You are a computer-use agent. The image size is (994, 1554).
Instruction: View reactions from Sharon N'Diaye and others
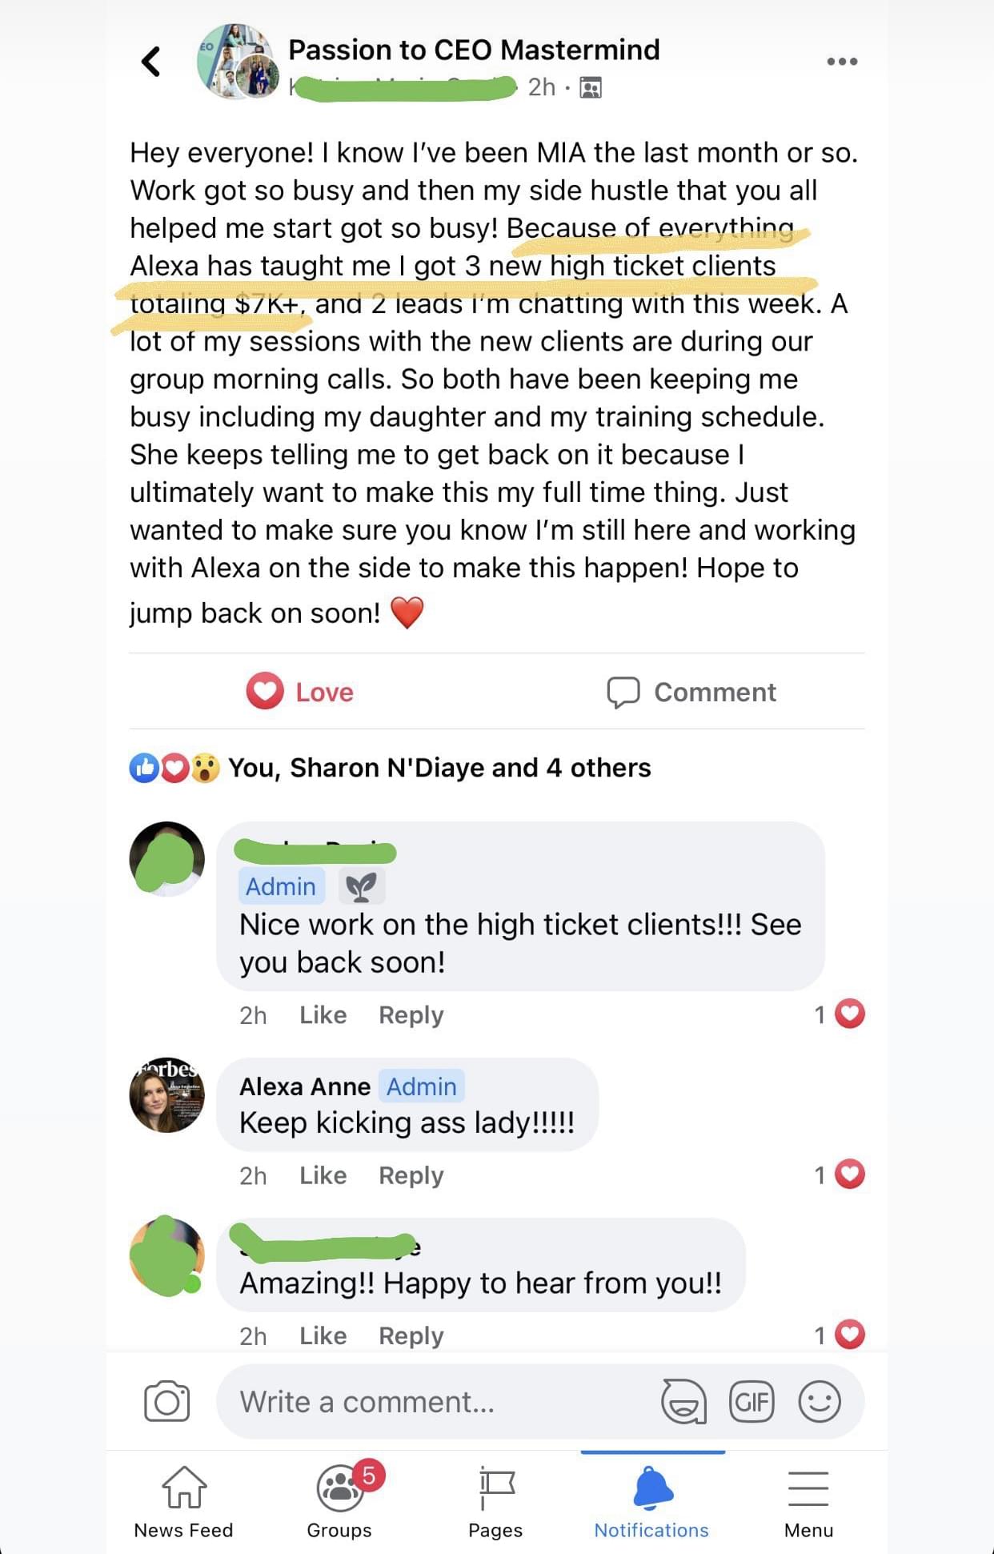(439, 768)
